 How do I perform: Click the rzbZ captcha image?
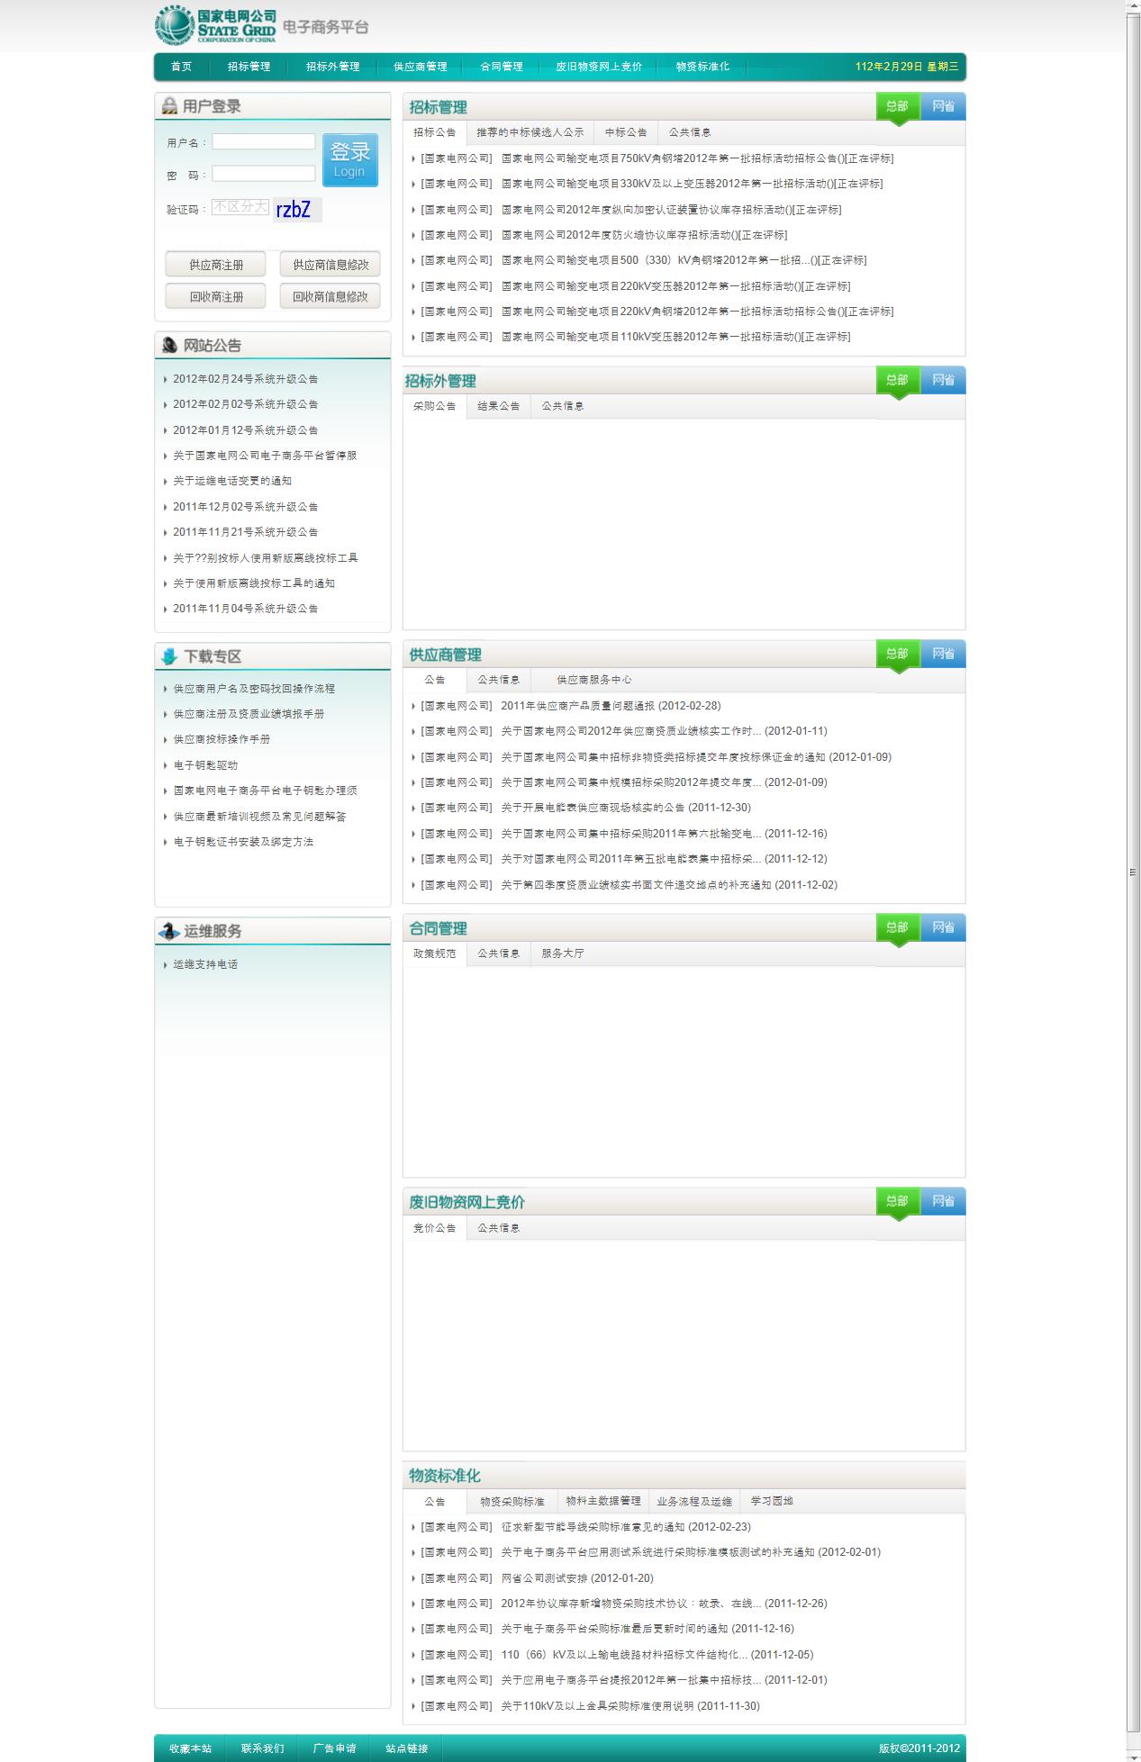point(296,210)
